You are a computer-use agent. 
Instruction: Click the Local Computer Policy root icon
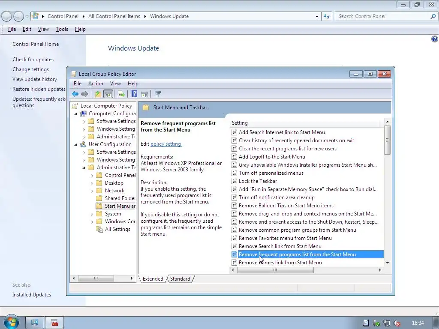click(x=75, y=106)
